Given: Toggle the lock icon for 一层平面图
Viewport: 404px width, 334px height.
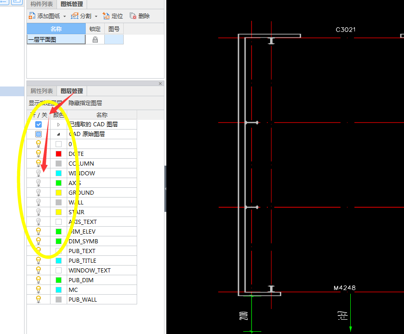Looking at the screenshot, I should tap(95, 40).
